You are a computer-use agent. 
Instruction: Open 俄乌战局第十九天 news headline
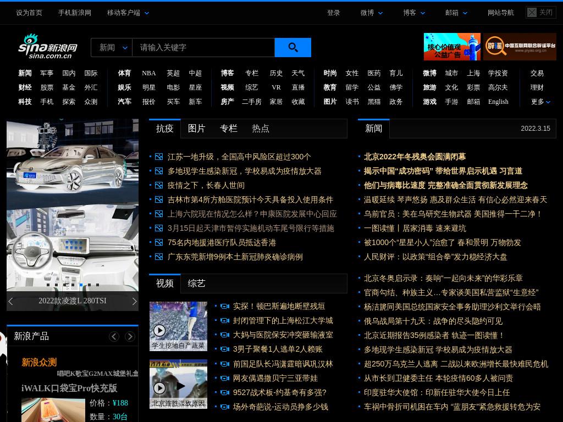click(x=433, y=321)
